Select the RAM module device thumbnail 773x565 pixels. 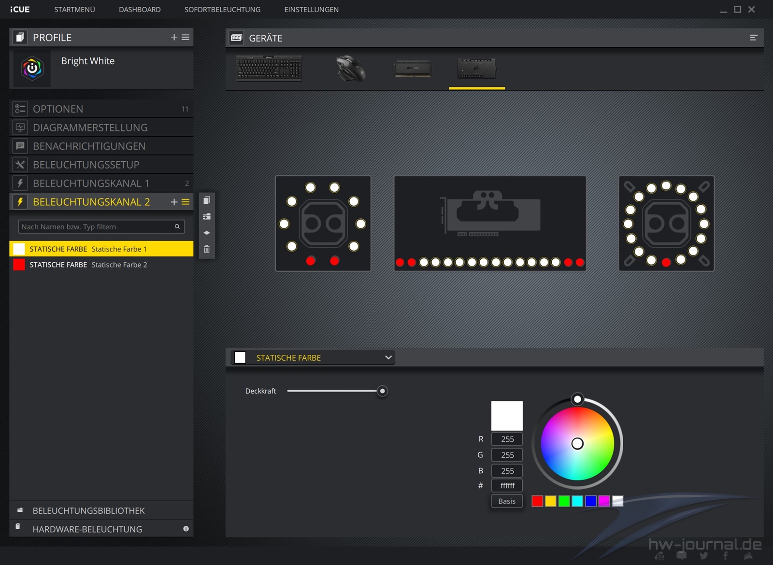tap(412, 68)
